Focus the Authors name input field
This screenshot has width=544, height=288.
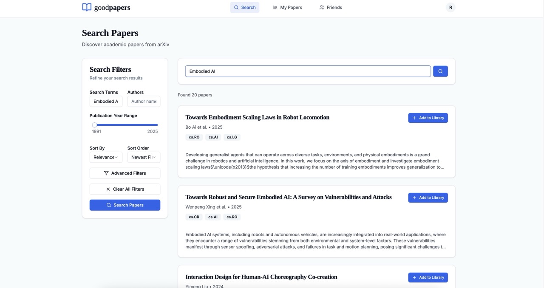144,101
